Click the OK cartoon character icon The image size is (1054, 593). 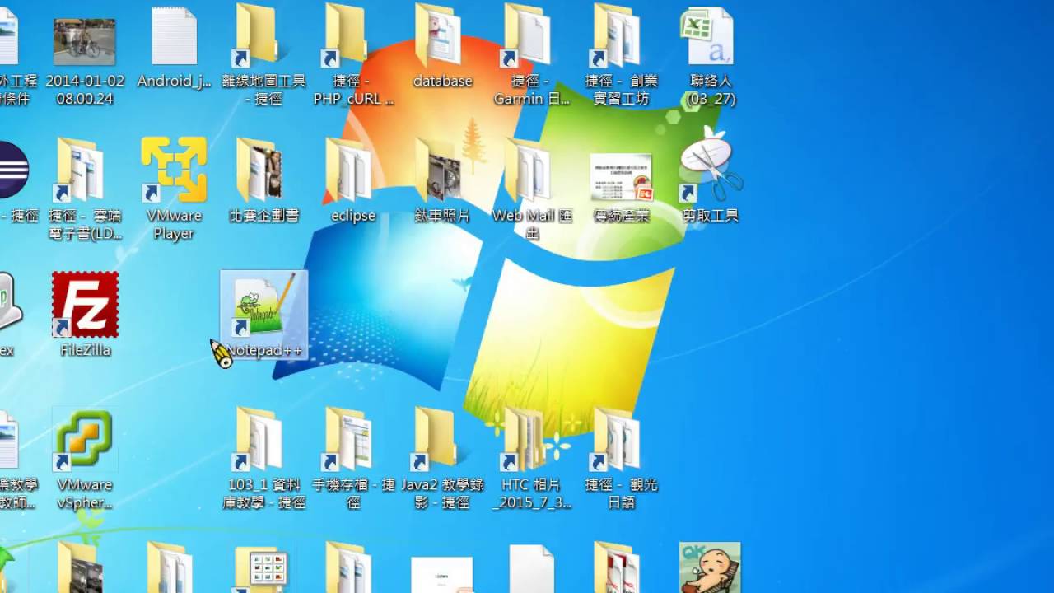[710, 567]
